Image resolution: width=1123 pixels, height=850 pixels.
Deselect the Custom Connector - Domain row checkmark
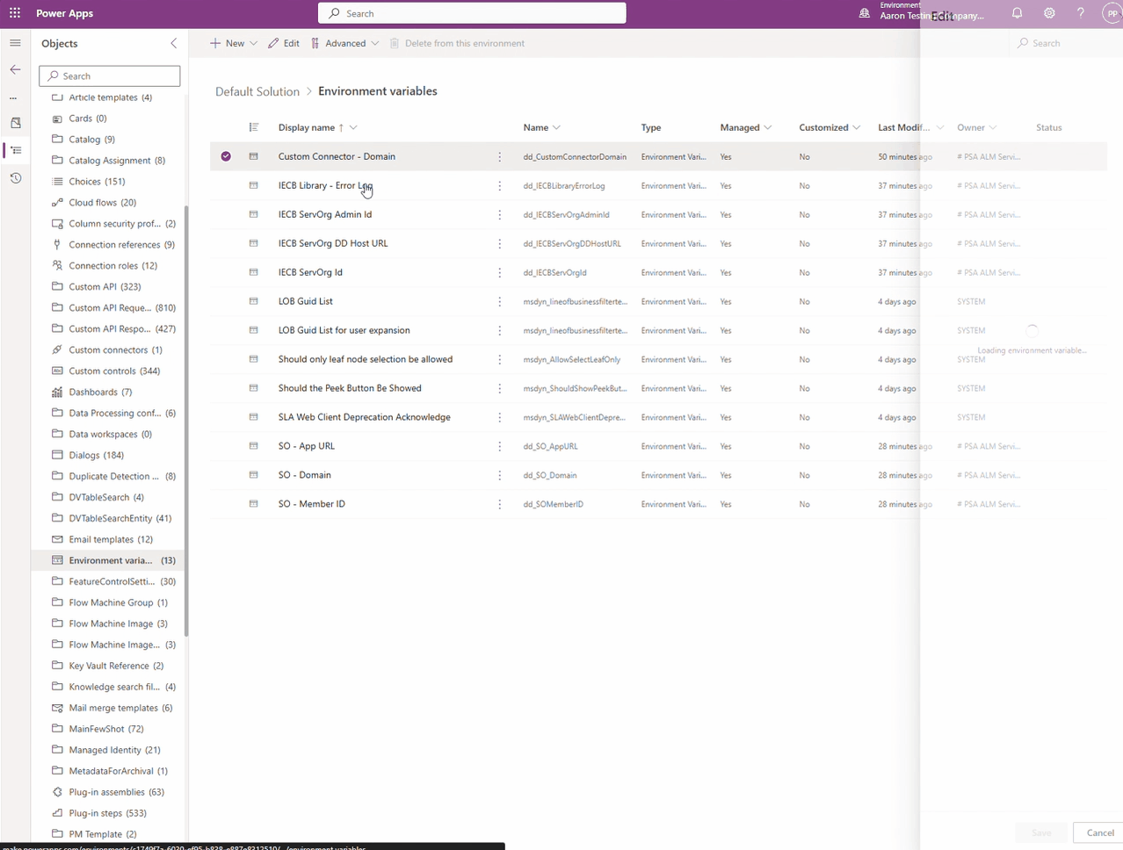[226, 156]
